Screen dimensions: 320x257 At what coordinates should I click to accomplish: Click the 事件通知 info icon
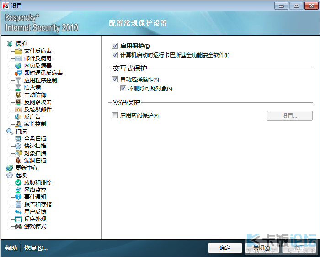18,197
